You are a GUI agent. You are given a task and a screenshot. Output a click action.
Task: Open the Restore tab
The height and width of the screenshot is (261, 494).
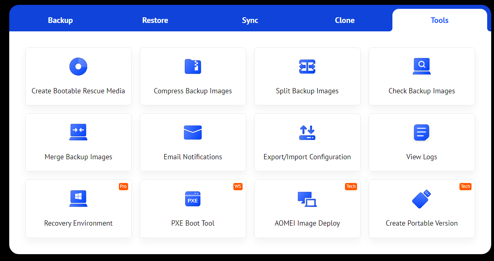tap(155, 20)
